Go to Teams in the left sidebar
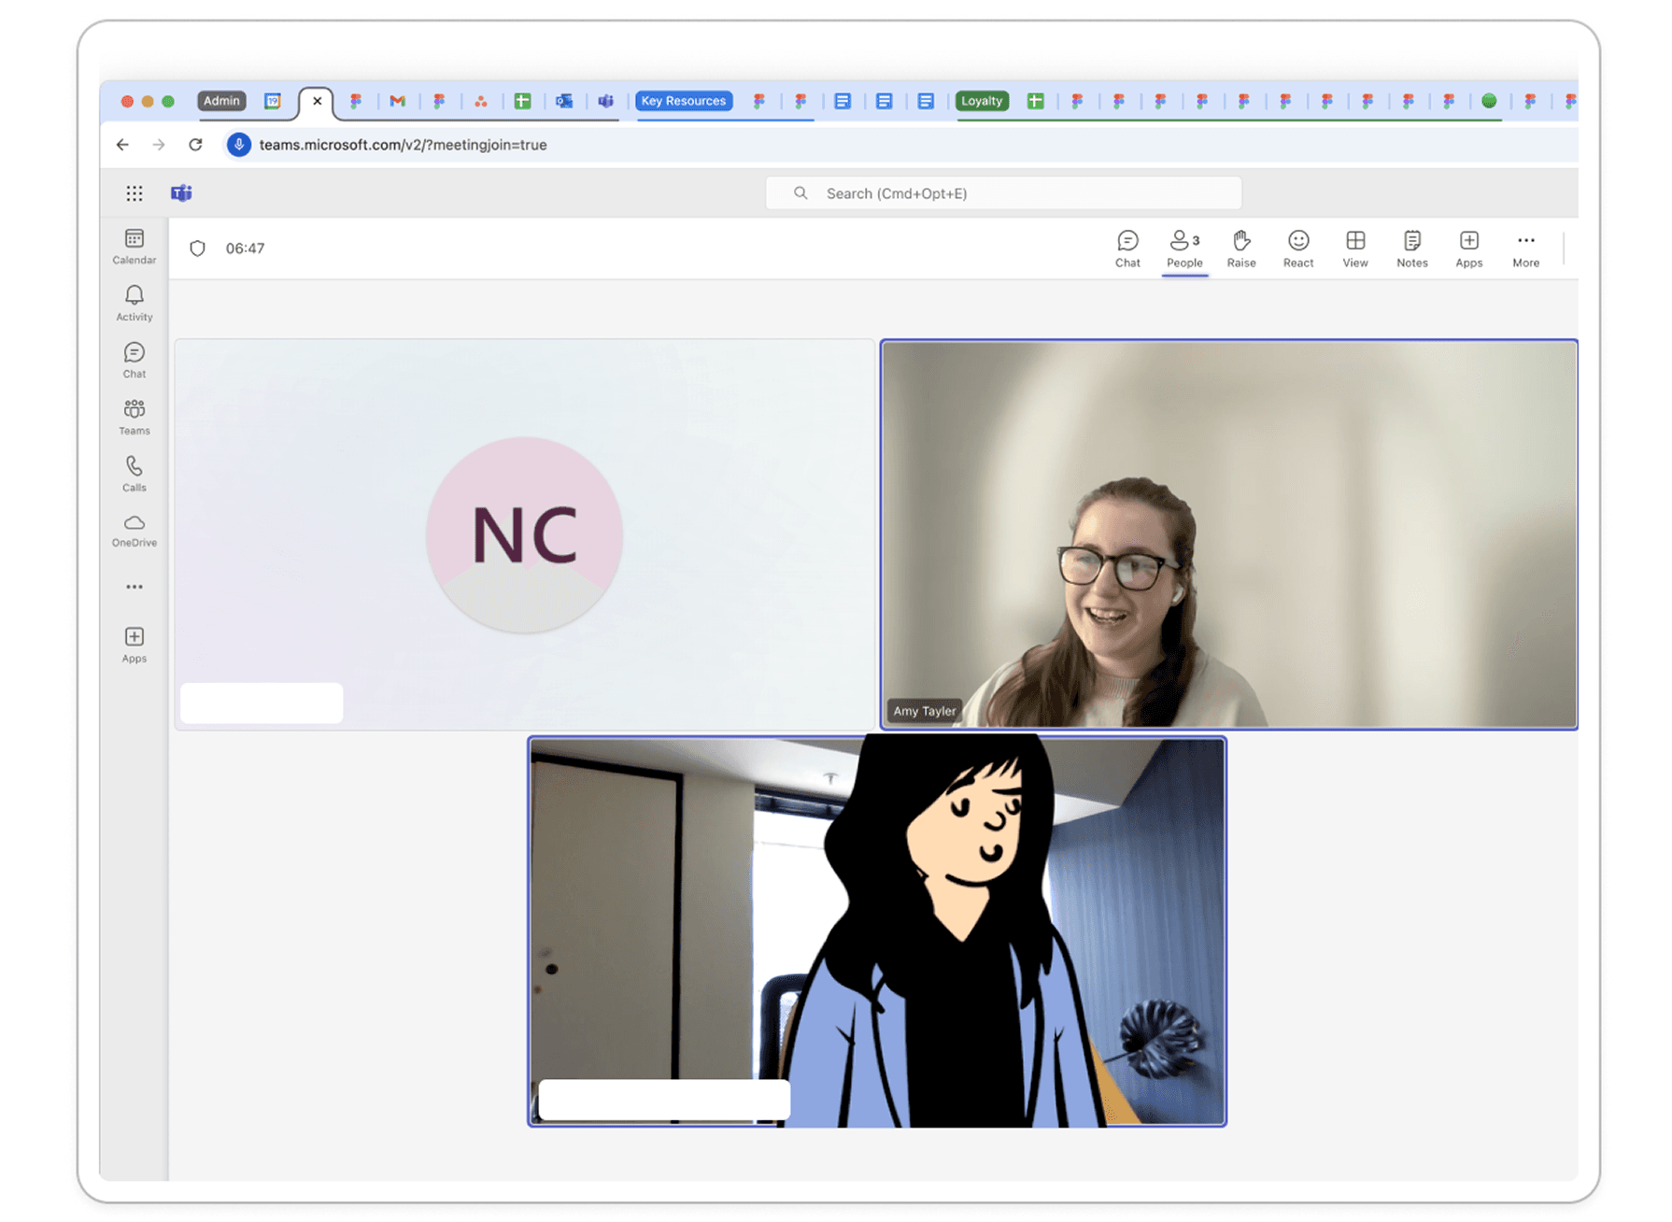 point(135,418)
